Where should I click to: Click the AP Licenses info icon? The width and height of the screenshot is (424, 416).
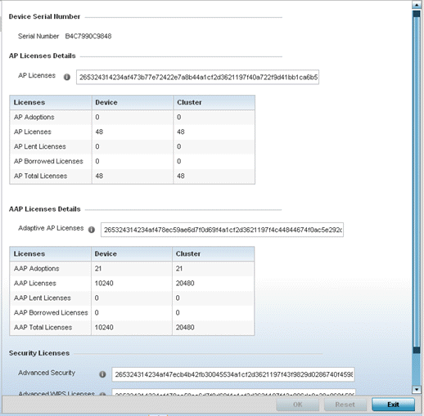pos(67,77)
